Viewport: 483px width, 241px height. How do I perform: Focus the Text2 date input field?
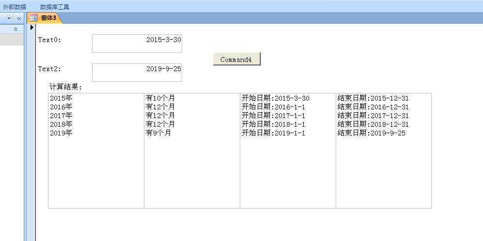pos(137,72)
